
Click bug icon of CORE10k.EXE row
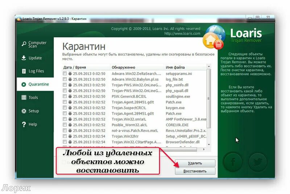coord(70,125)
